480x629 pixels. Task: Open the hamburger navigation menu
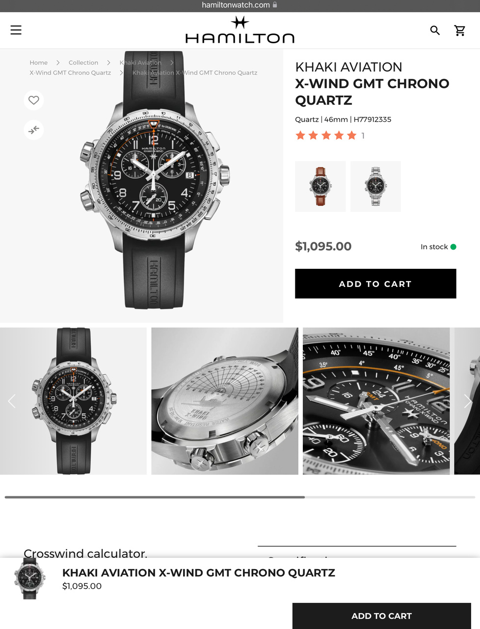pyautogui.click(x=16, y=30)
